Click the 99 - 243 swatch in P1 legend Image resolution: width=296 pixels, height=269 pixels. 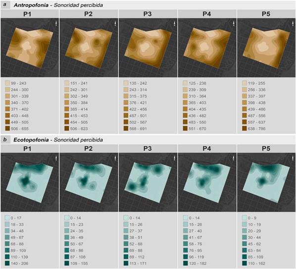click(x=7, y=83)
